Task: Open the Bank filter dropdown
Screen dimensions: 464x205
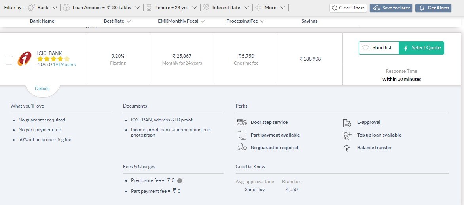Action: pyautogui.click(x=43, y=8)
